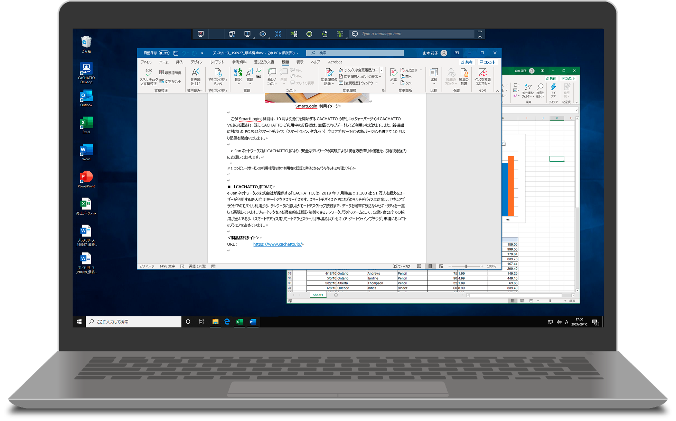The width and height of the screenshot is (676, 421).
Task: Click the Ideas (アイデア) icon in Excel
Action: click(553, 91)
